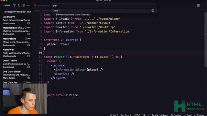Open the Night Wolf extension entry
207x116 pixels.
16,53
